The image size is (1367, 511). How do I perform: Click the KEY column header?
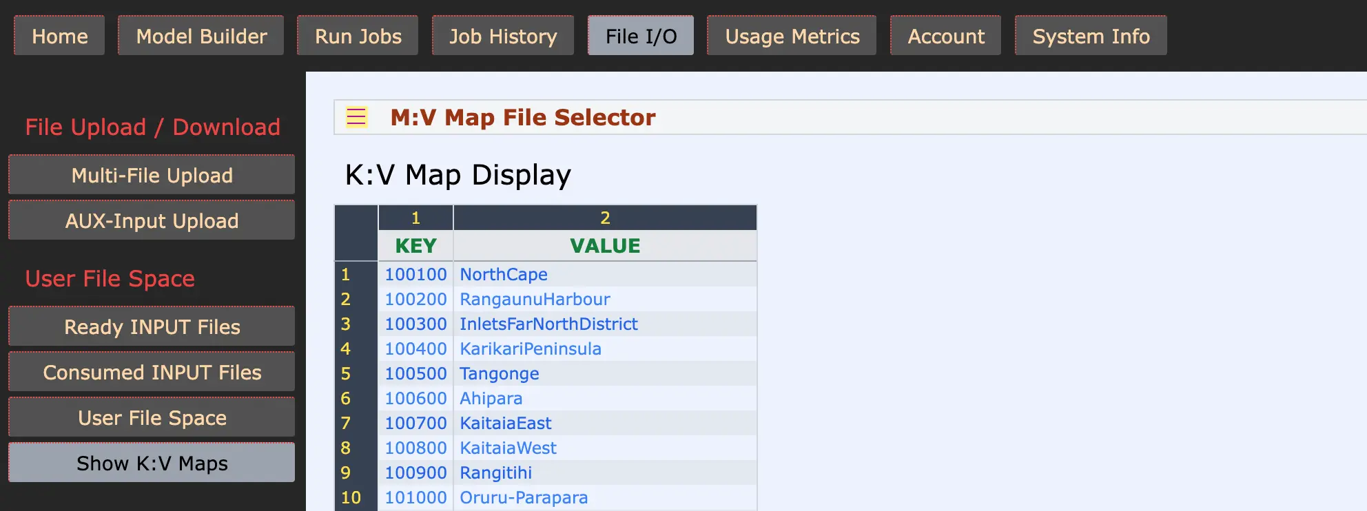(415, 246)
